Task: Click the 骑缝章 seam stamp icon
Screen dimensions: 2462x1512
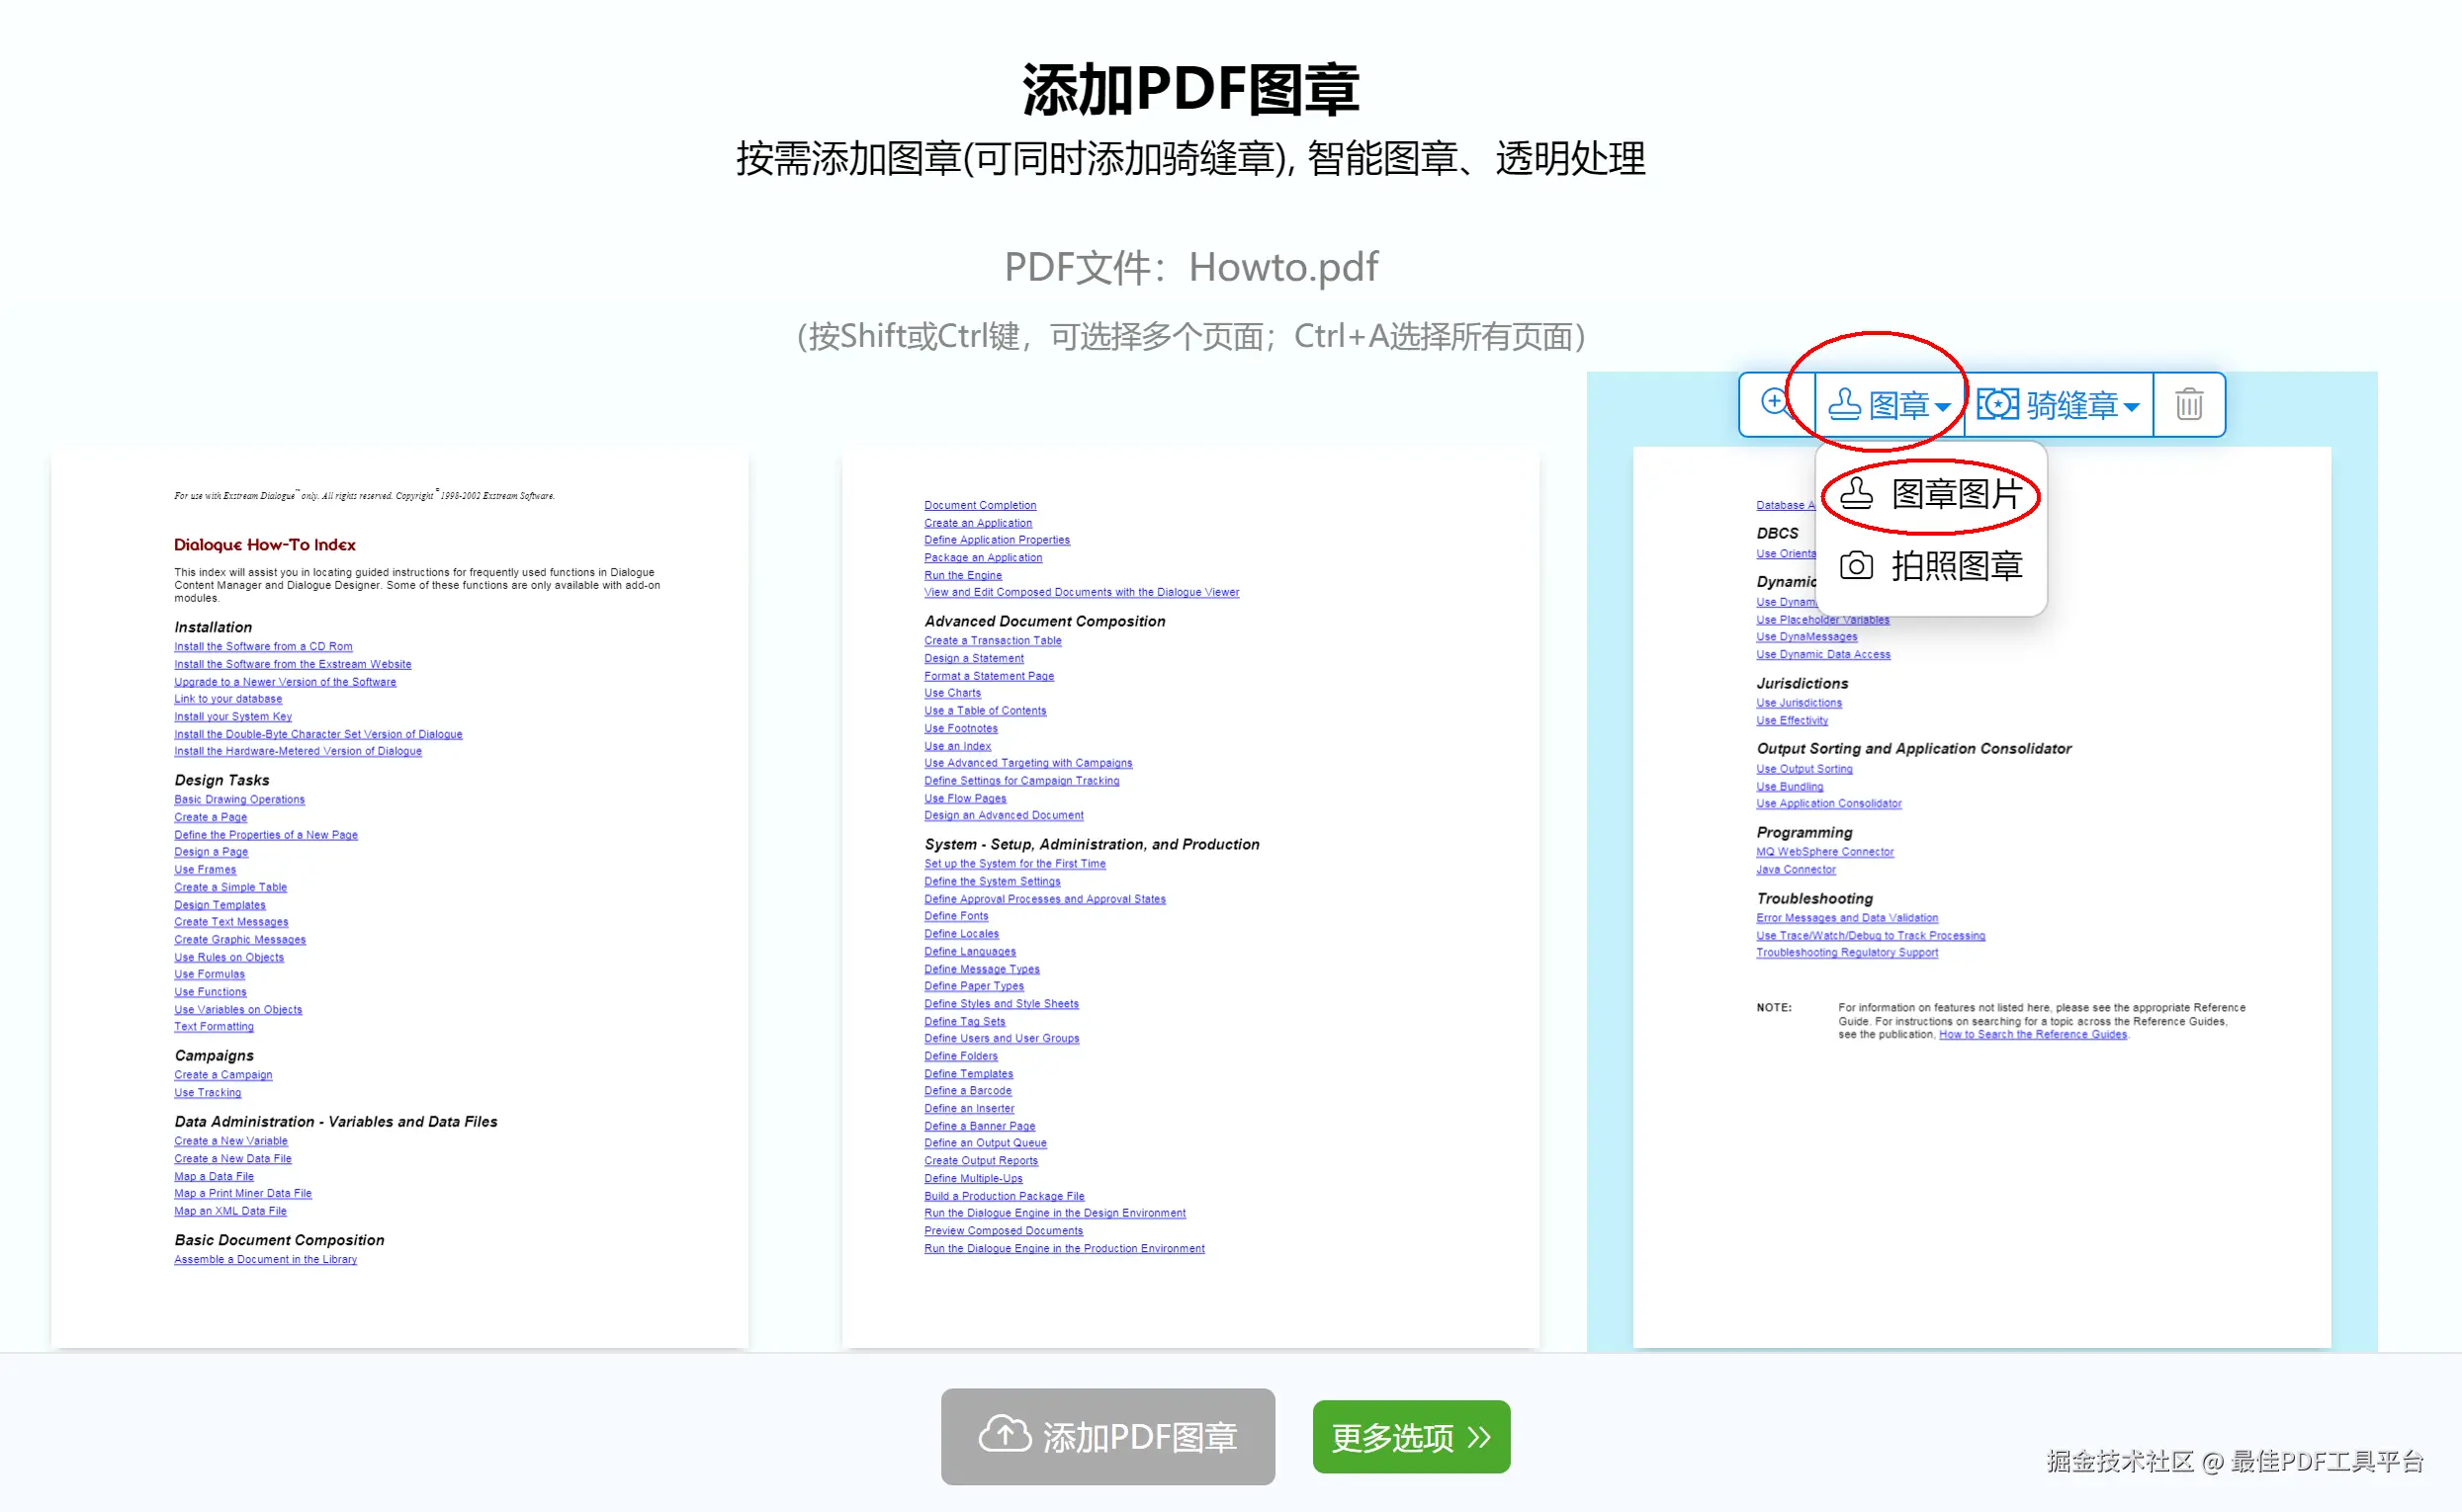Action: (1998, 405)
